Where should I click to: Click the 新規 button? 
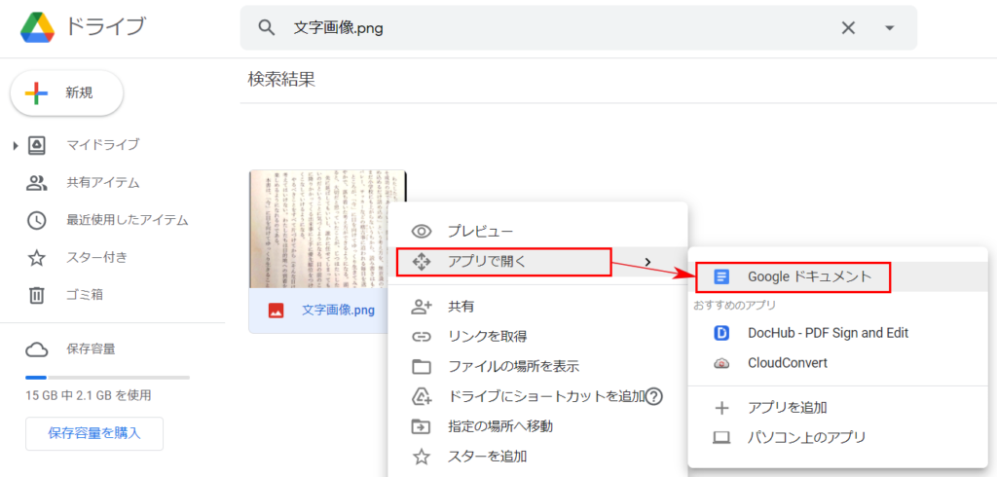pos(67,92)
